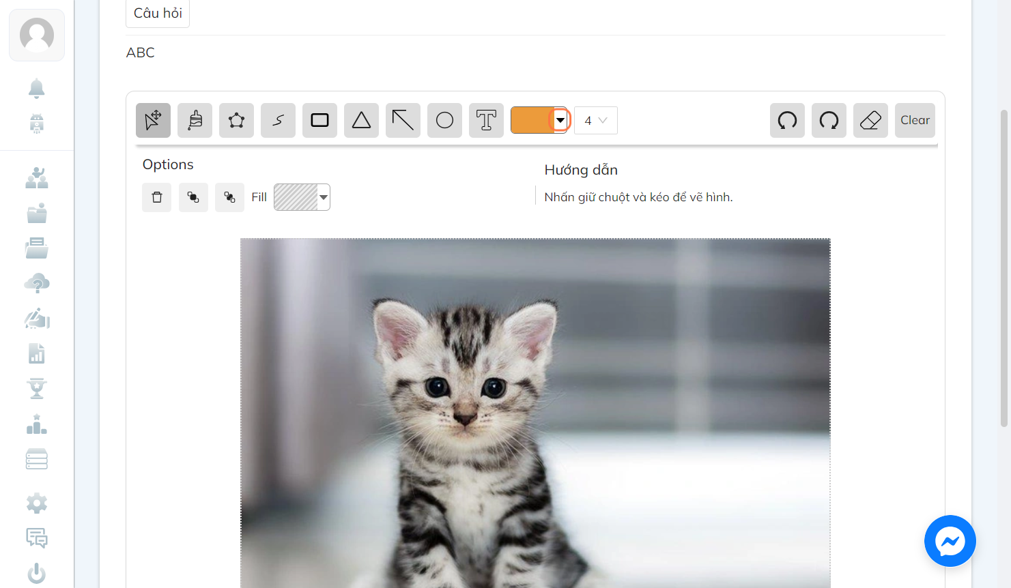Open the stacked folders sidebar icon
Viewport: 1011px width, 588px height.
click(37, 248)
